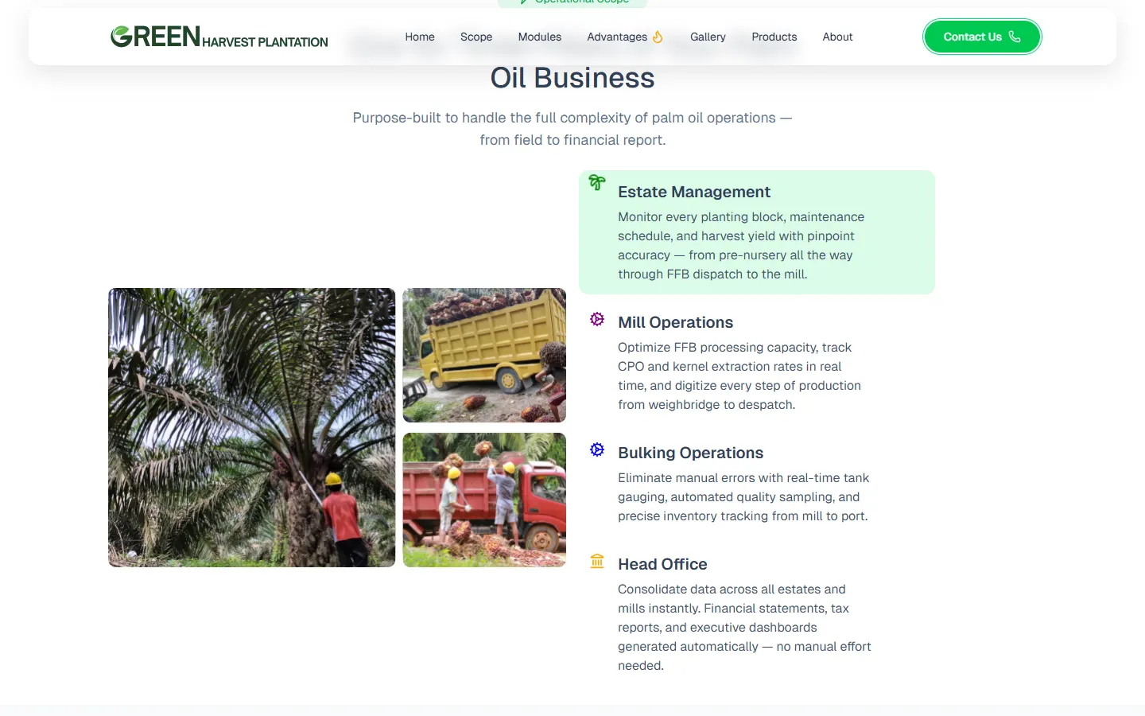Click the 'Consolidate data across all estates' description
The width and height of the screenshot is (1145, 716).
click(744, 627)
